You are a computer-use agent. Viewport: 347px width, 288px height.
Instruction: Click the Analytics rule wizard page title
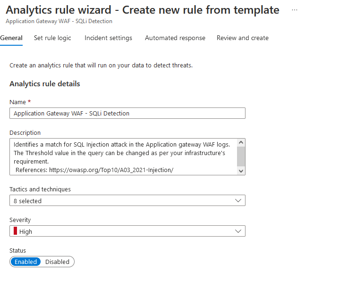click(142, 10)
